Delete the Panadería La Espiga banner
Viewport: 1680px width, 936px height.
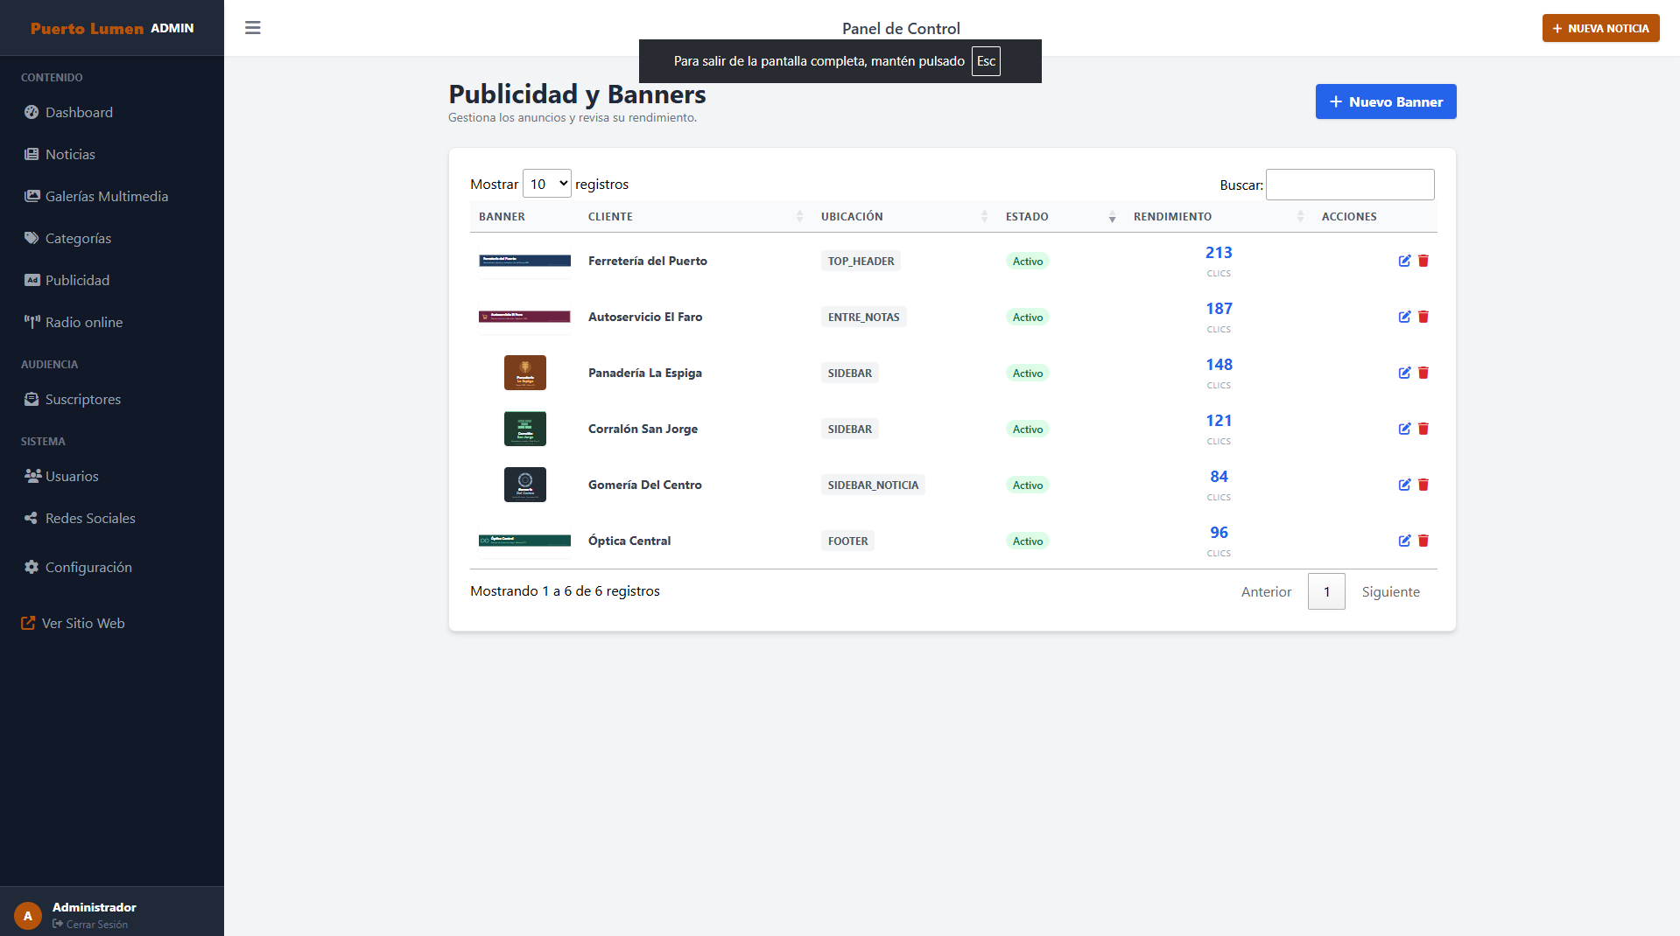(1423, 373)
